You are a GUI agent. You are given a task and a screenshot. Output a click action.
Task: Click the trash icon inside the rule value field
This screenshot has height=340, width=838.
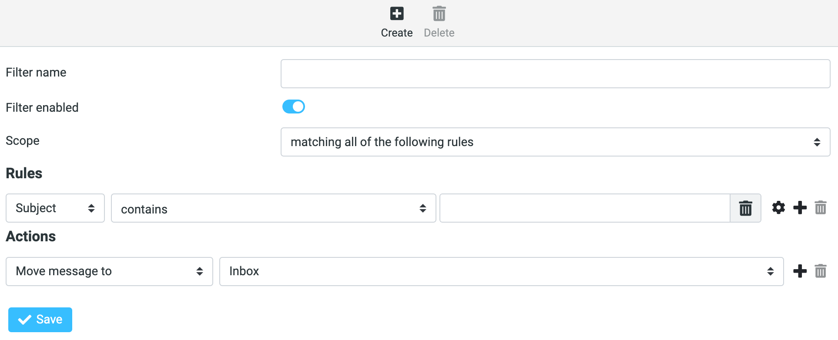click(745, 208)
